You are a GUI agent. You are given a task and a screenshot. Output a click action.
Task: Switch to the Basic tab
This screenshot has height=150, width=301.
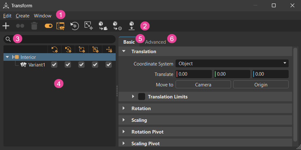pos(129,42)
